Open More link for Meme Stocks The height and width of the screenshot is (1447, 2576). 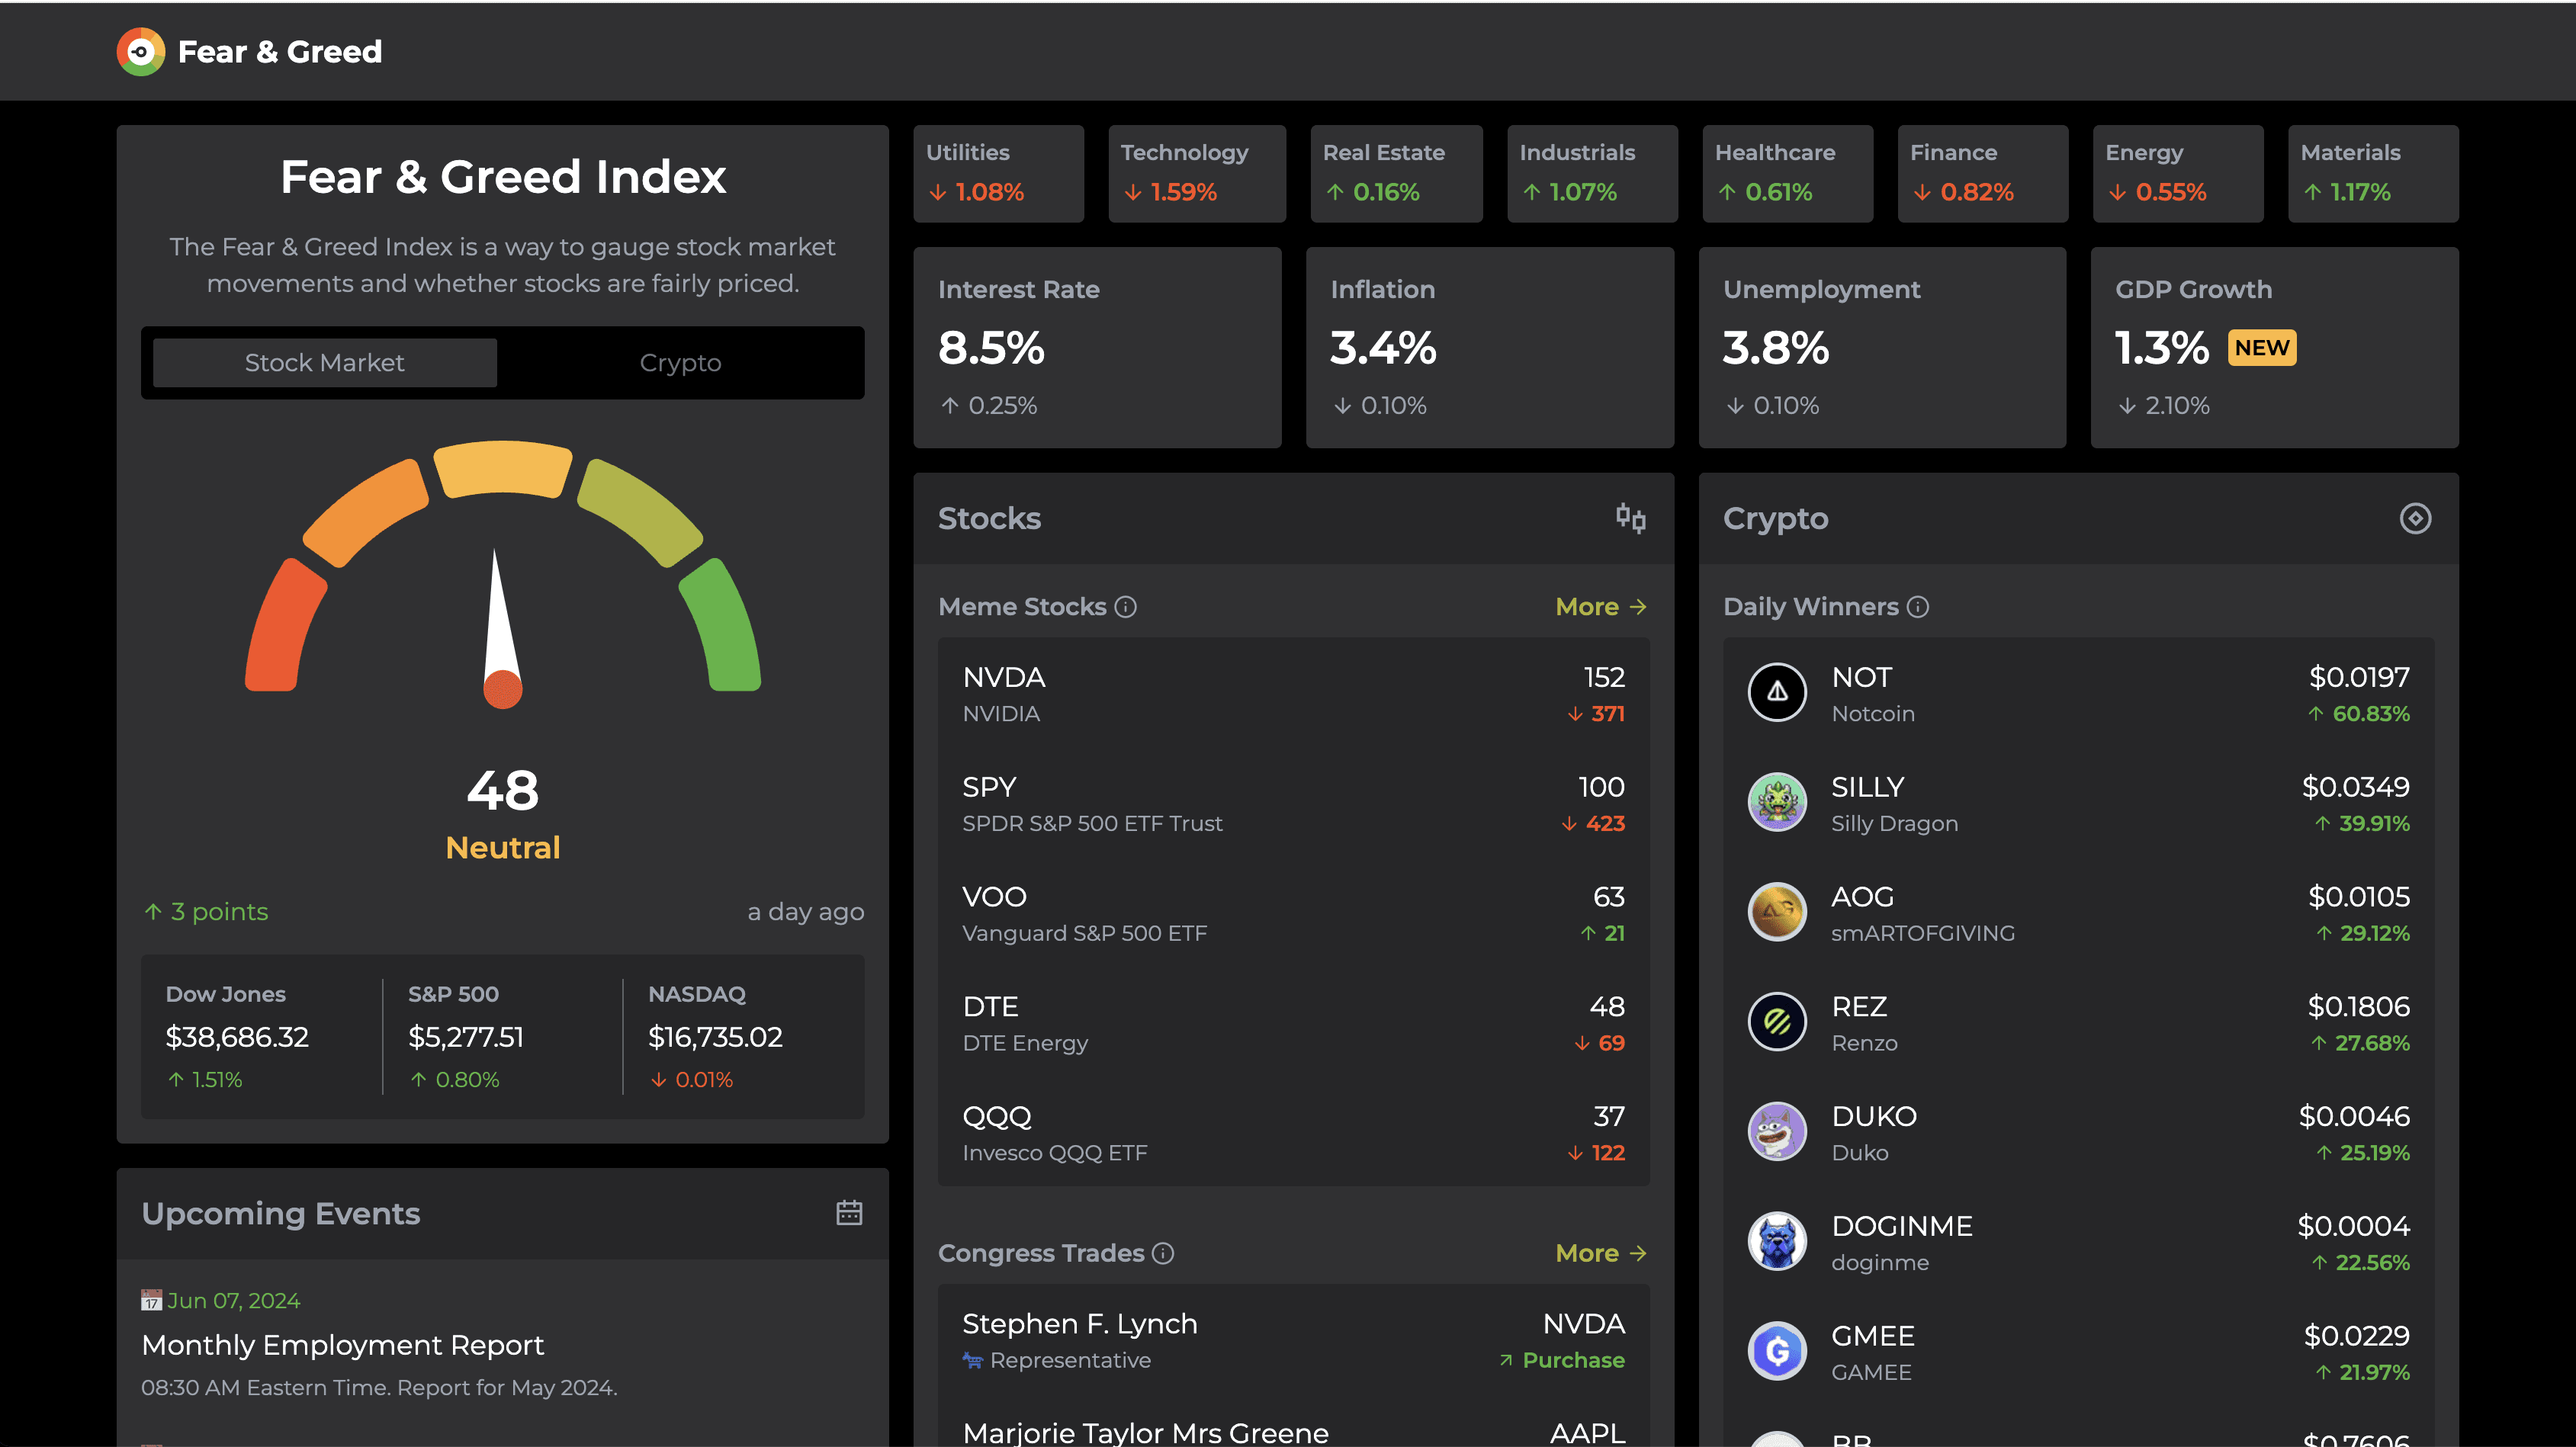pyautogui.click(x=1600, y=607)
